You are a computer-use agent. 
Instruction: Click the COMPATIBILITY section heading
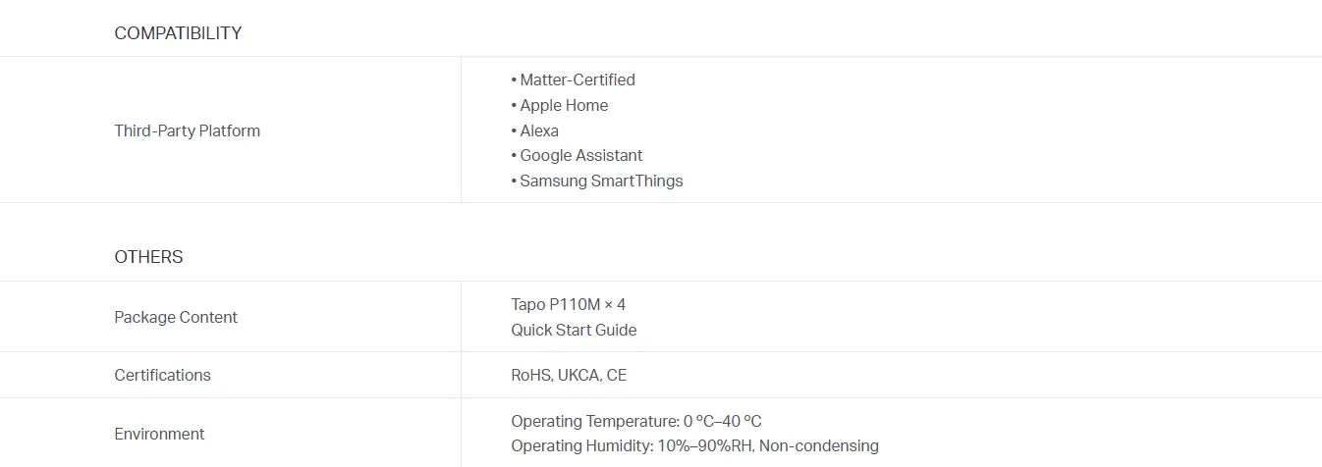tap(178, 33)
